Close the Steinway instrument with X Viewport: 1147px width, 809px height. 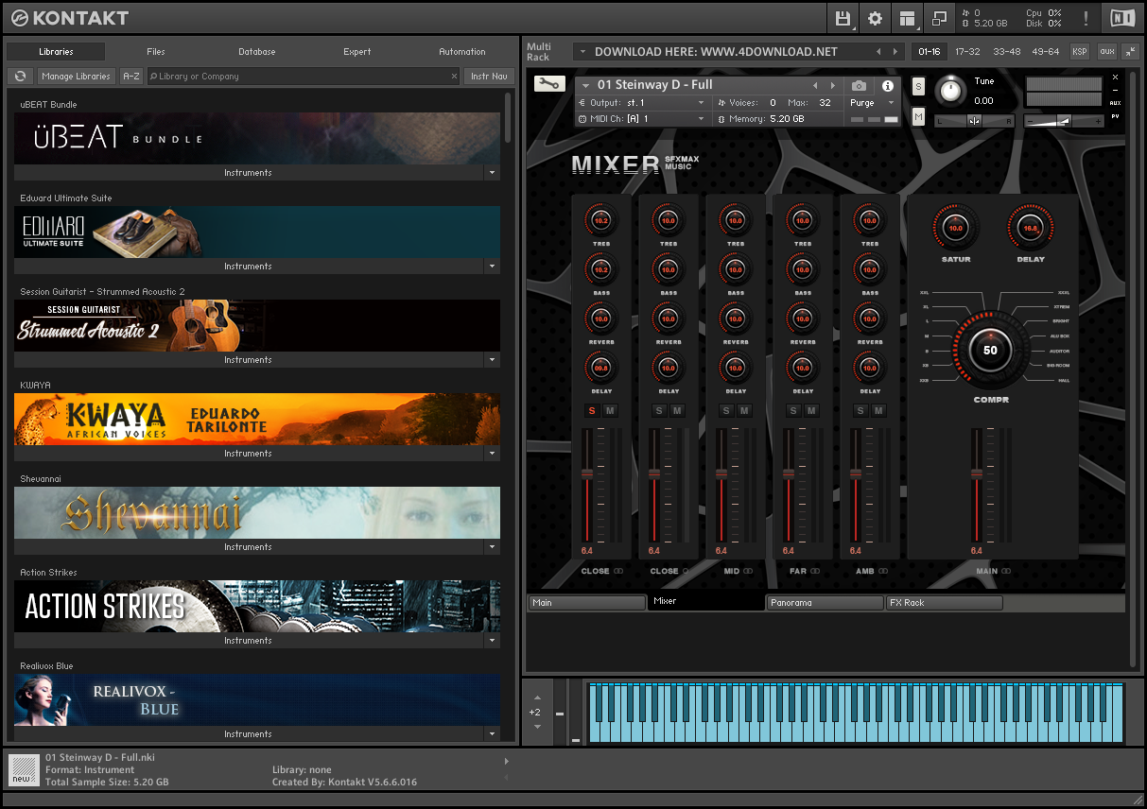[1115, 77]
